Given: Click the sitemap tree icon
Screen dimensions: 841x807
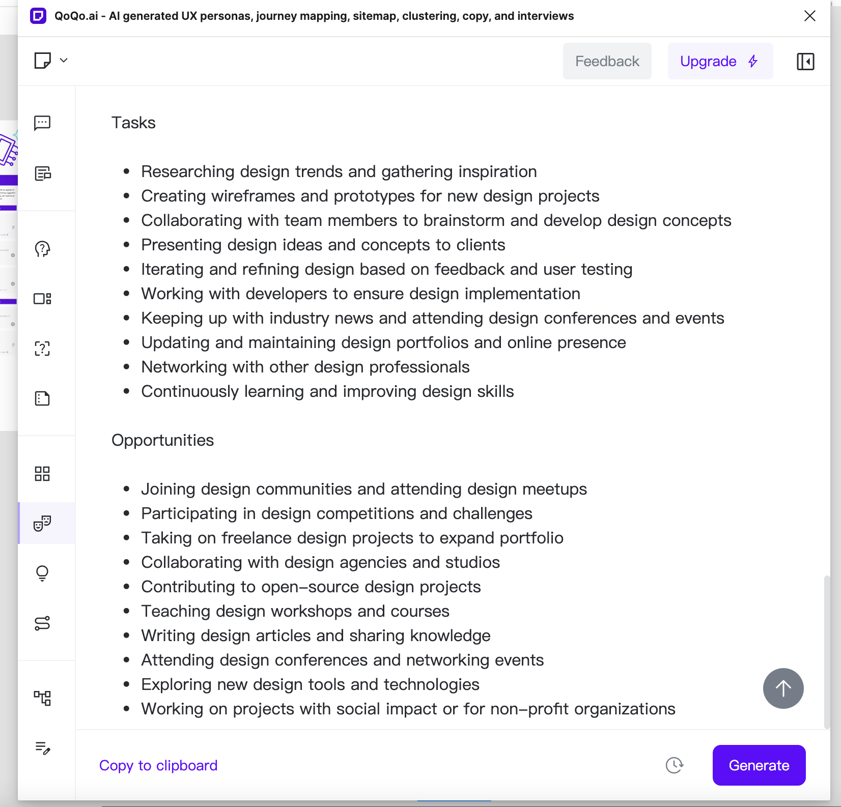Looking at the screenshot, I should click(42, 698).
